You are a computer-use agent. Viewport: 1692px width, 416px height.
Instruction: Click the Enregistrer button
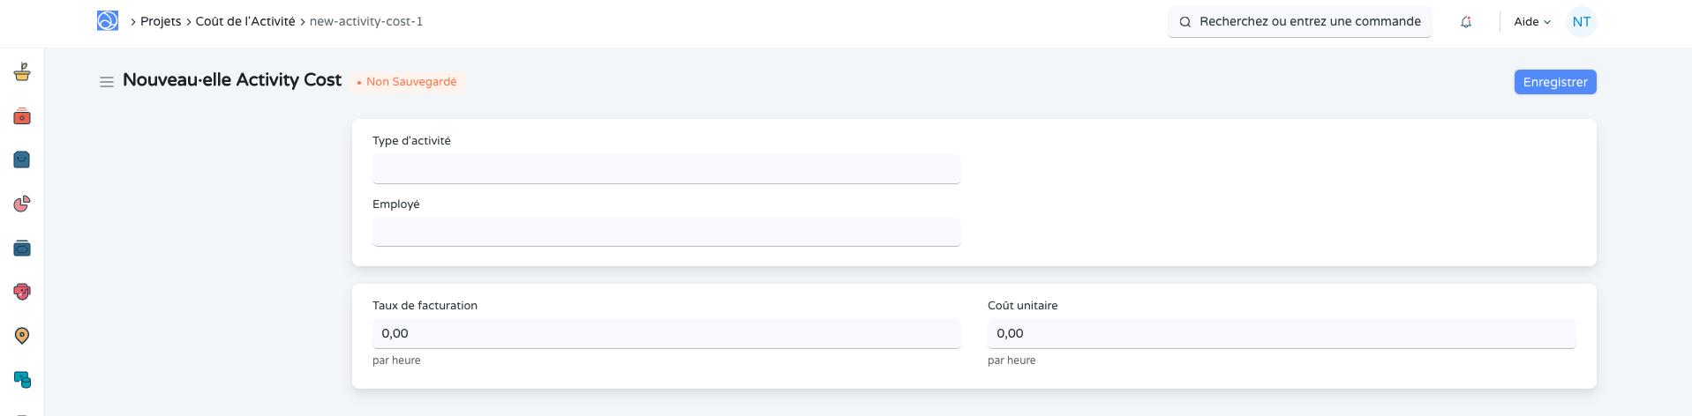(1554, 82)
